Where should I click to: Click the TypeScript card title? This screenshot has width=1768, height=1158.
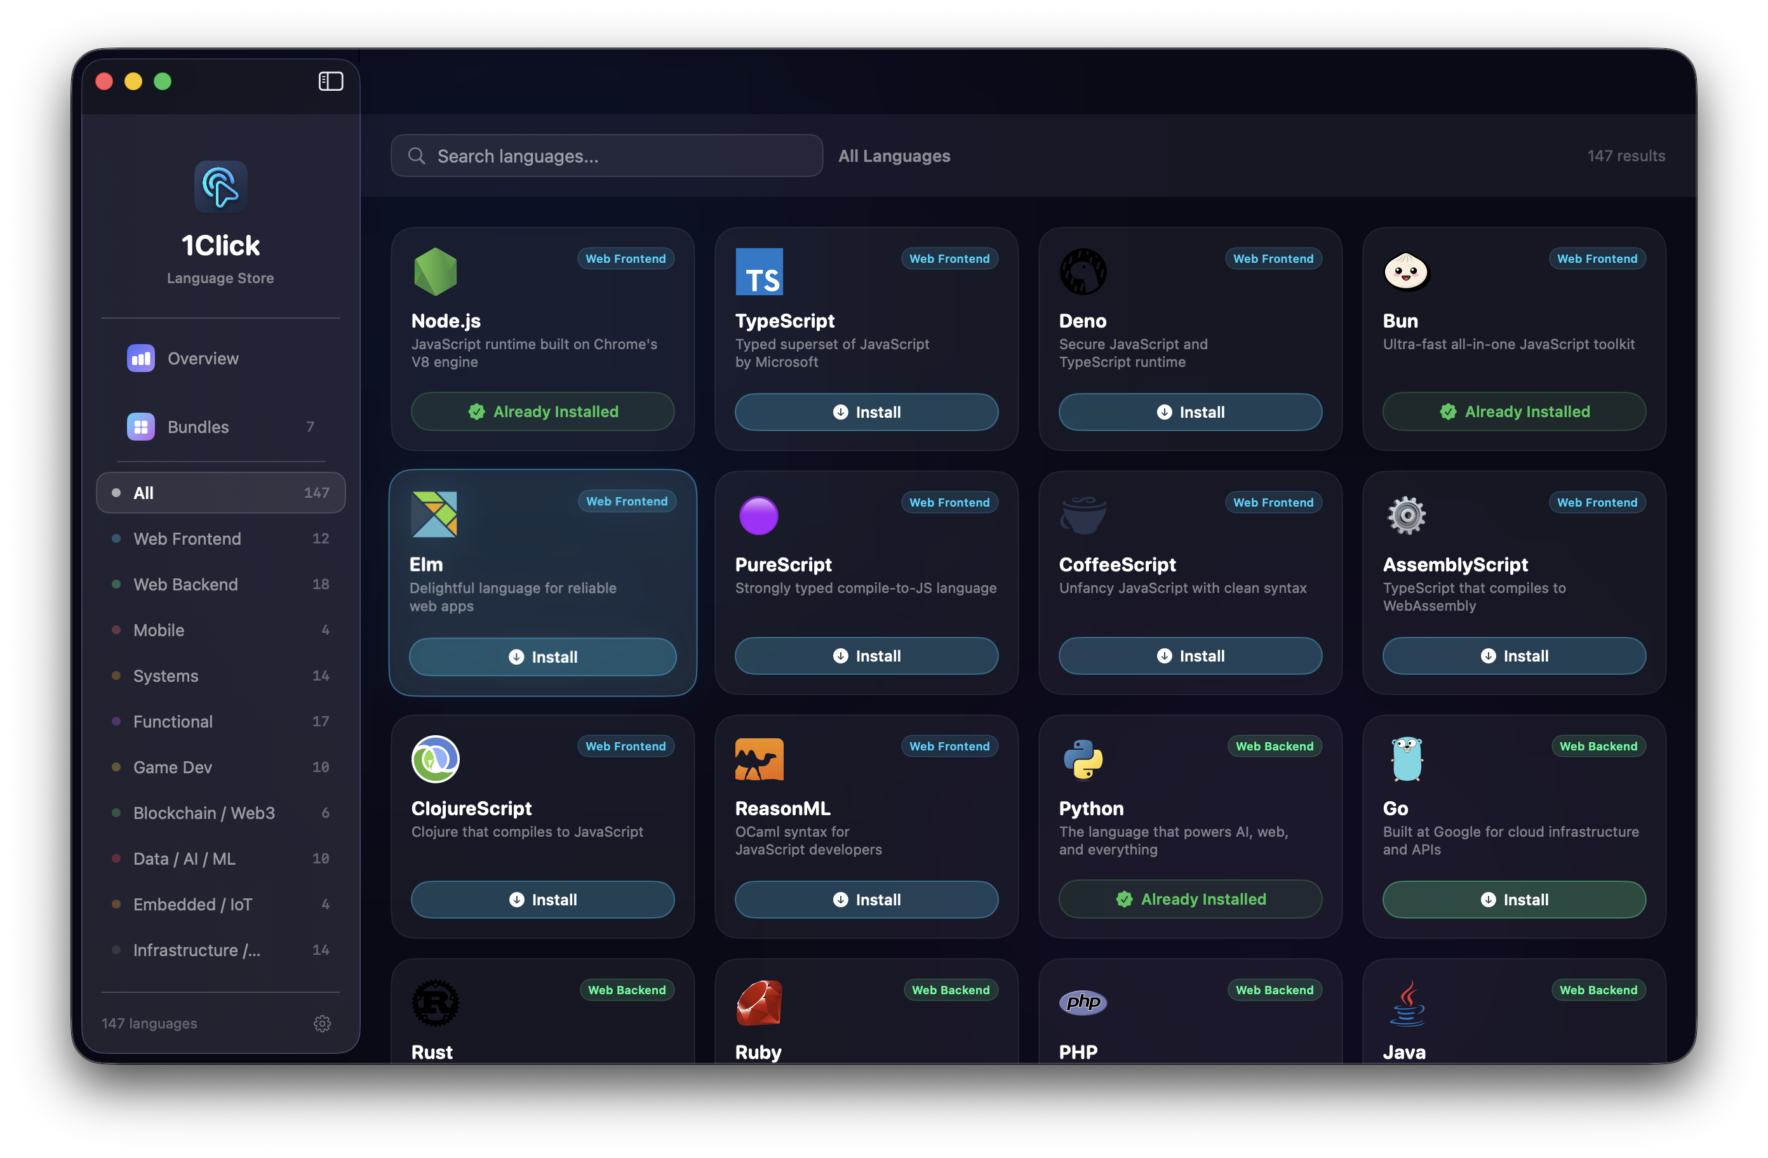tap(784, 321)
